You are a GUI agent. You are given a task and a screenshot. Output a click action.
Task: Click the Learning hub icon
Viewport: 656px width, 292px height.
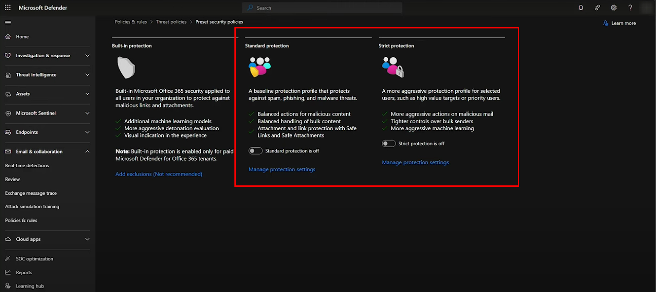[x=8, y=286]
